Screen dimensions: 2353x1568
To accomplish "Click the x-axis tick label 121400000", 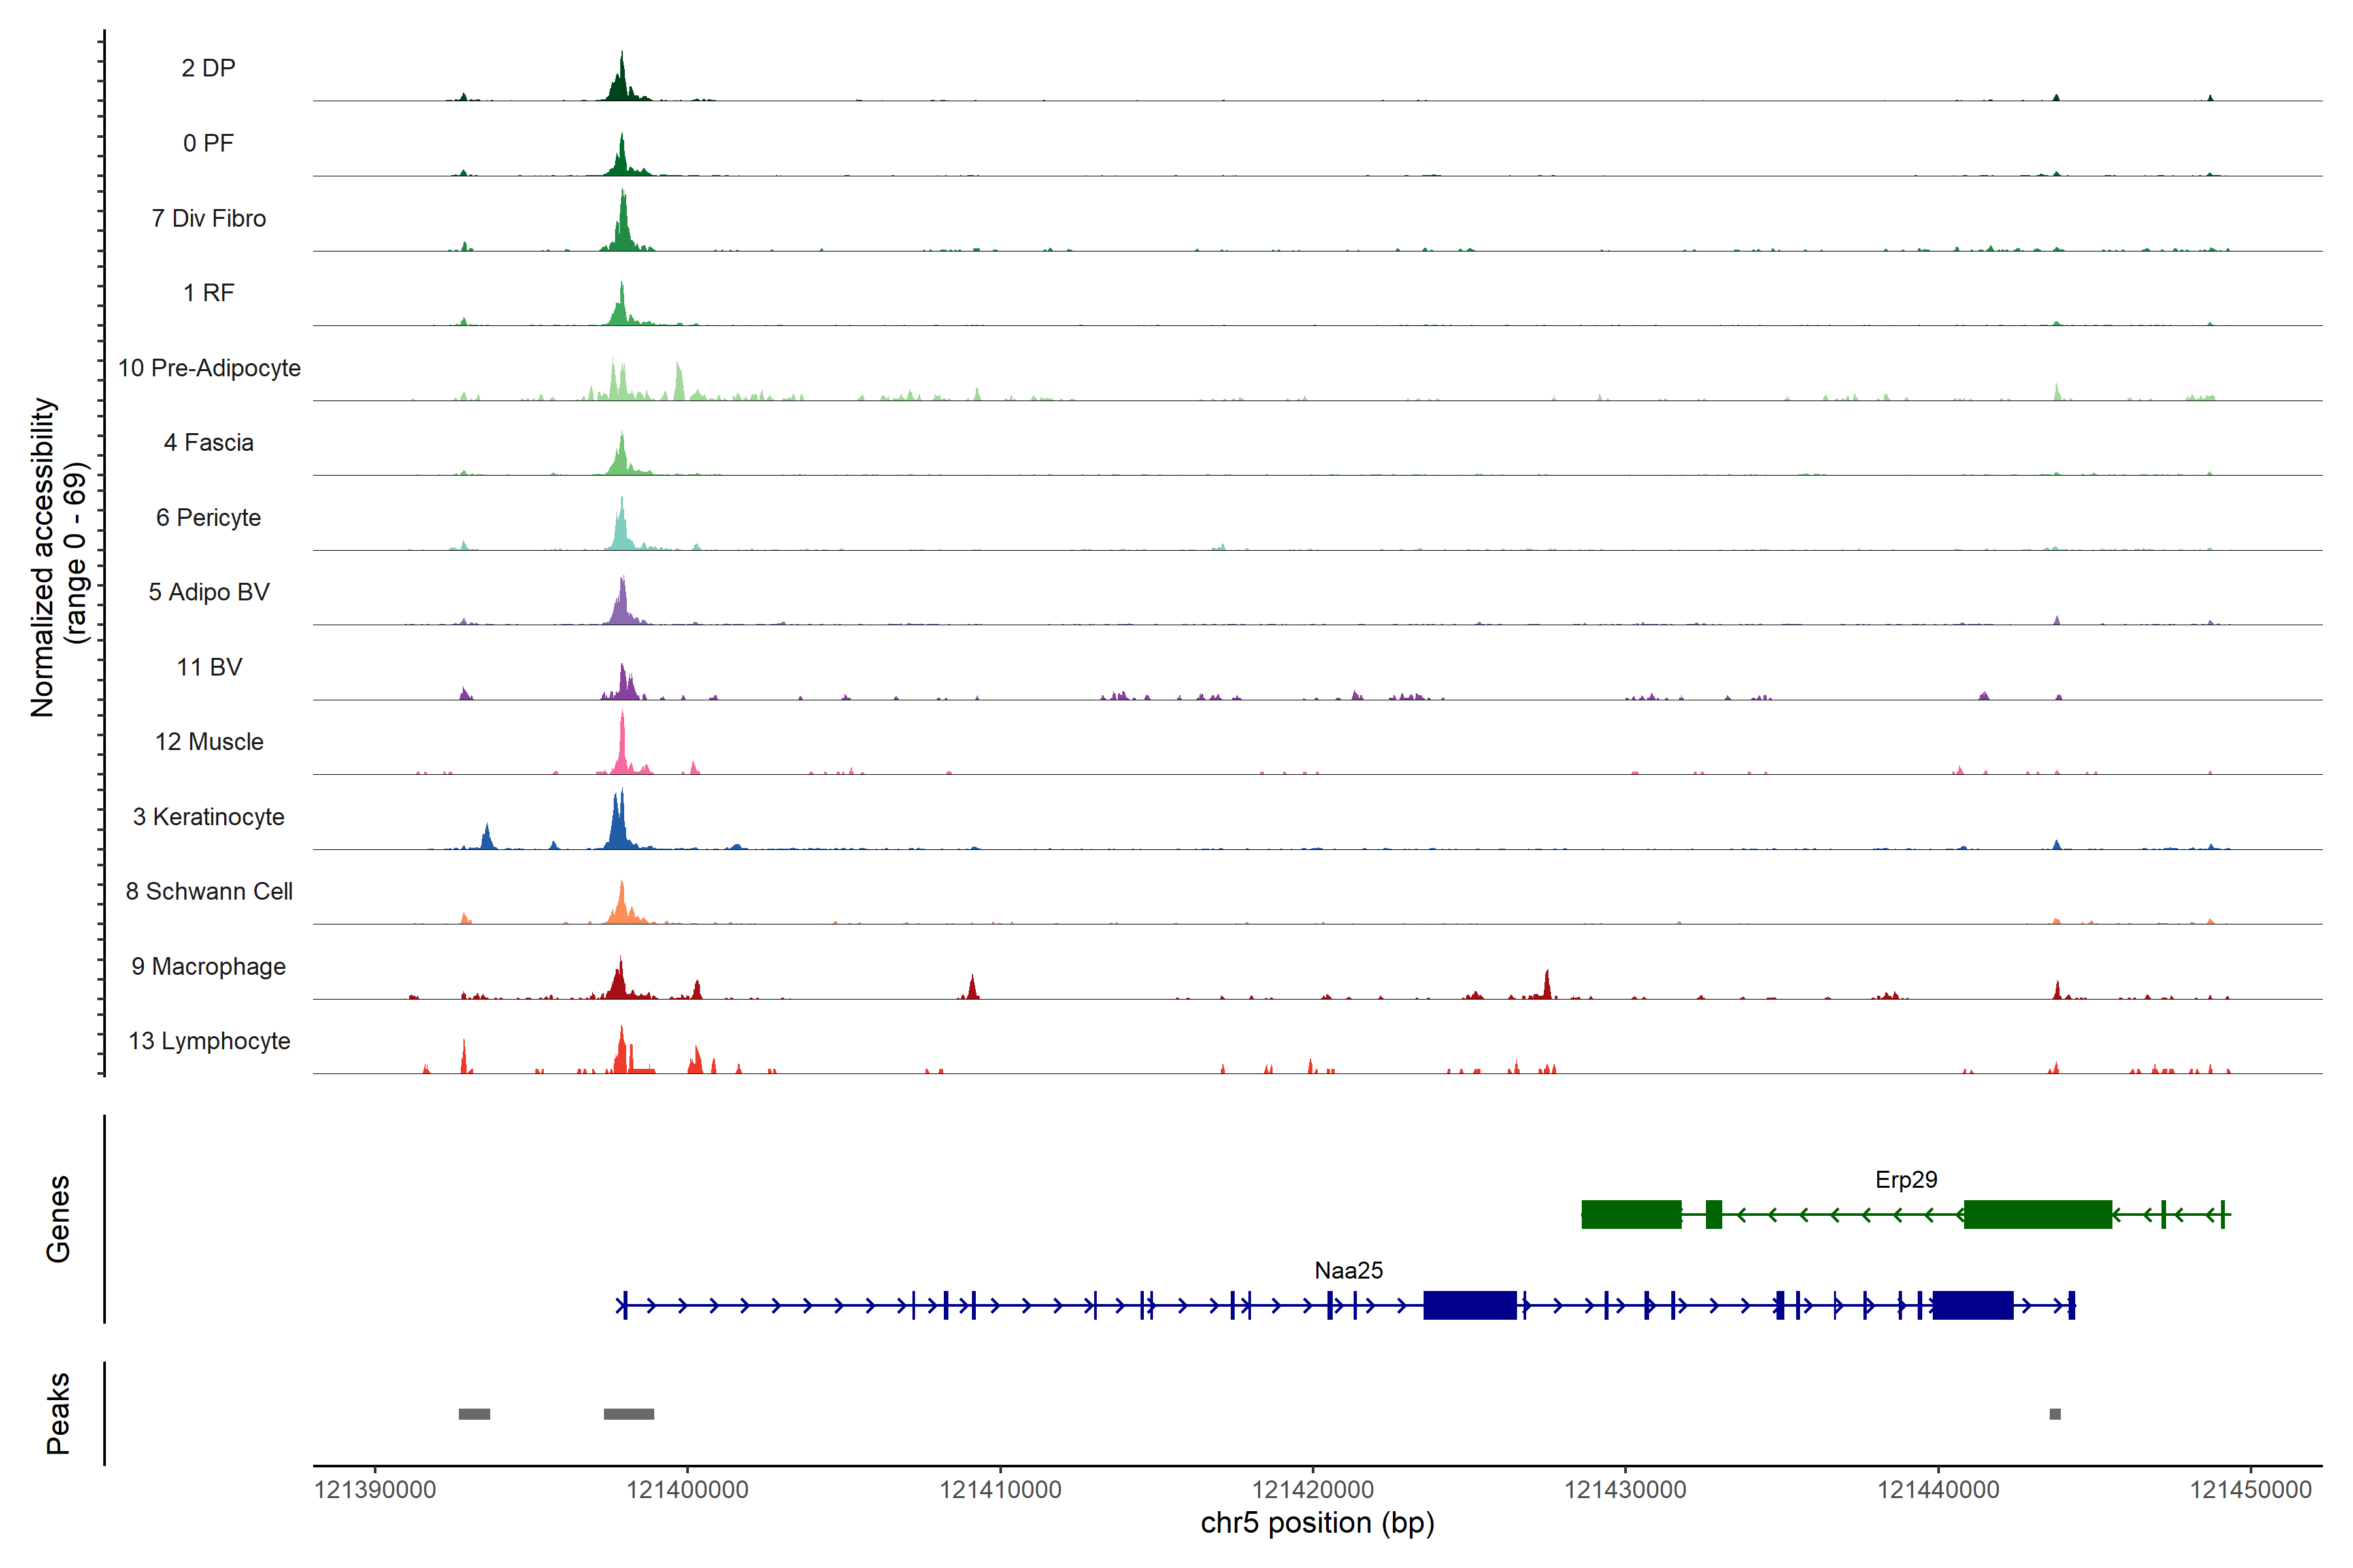I will (x=688, y=1490).
